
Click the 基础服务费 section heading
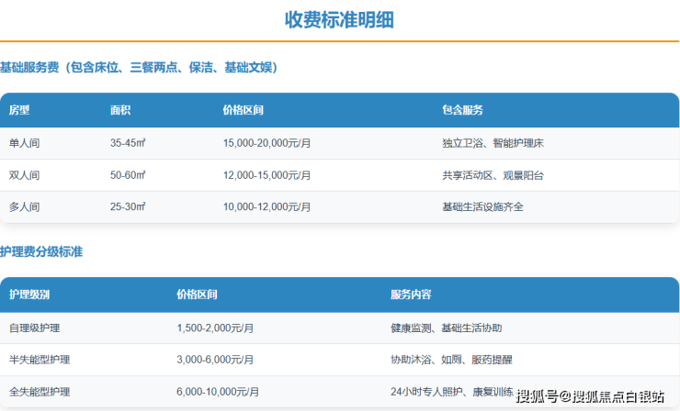pos(139,67)
